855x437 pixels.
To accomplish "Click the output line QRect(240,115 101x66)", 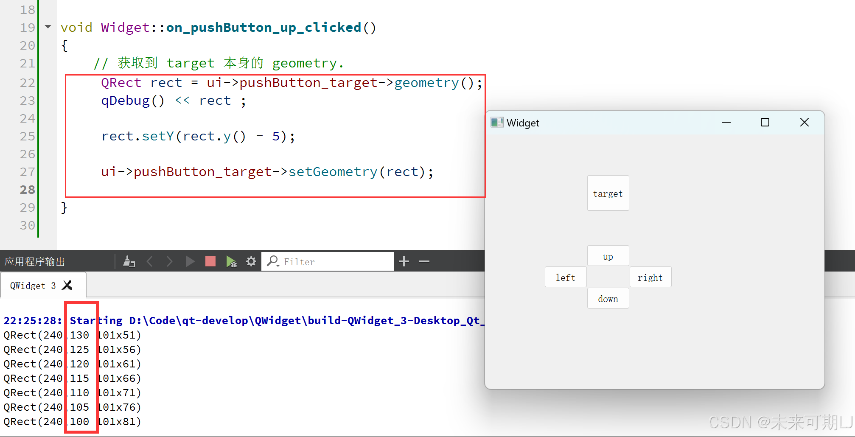I will pyautogui.click(x=72, y=378).
